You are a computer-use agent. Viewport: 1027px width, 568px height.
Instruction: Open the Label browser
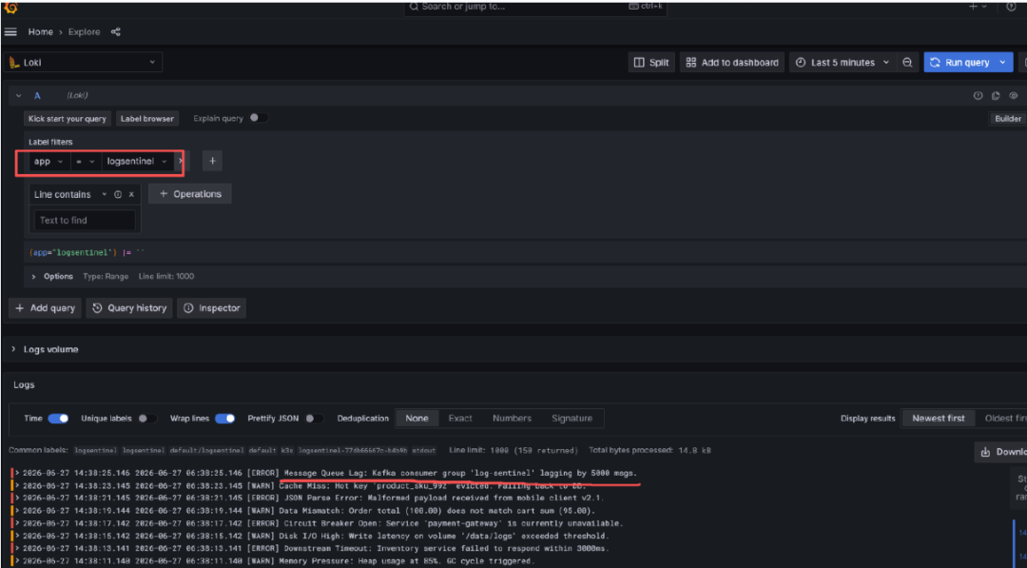pos(147,119)
